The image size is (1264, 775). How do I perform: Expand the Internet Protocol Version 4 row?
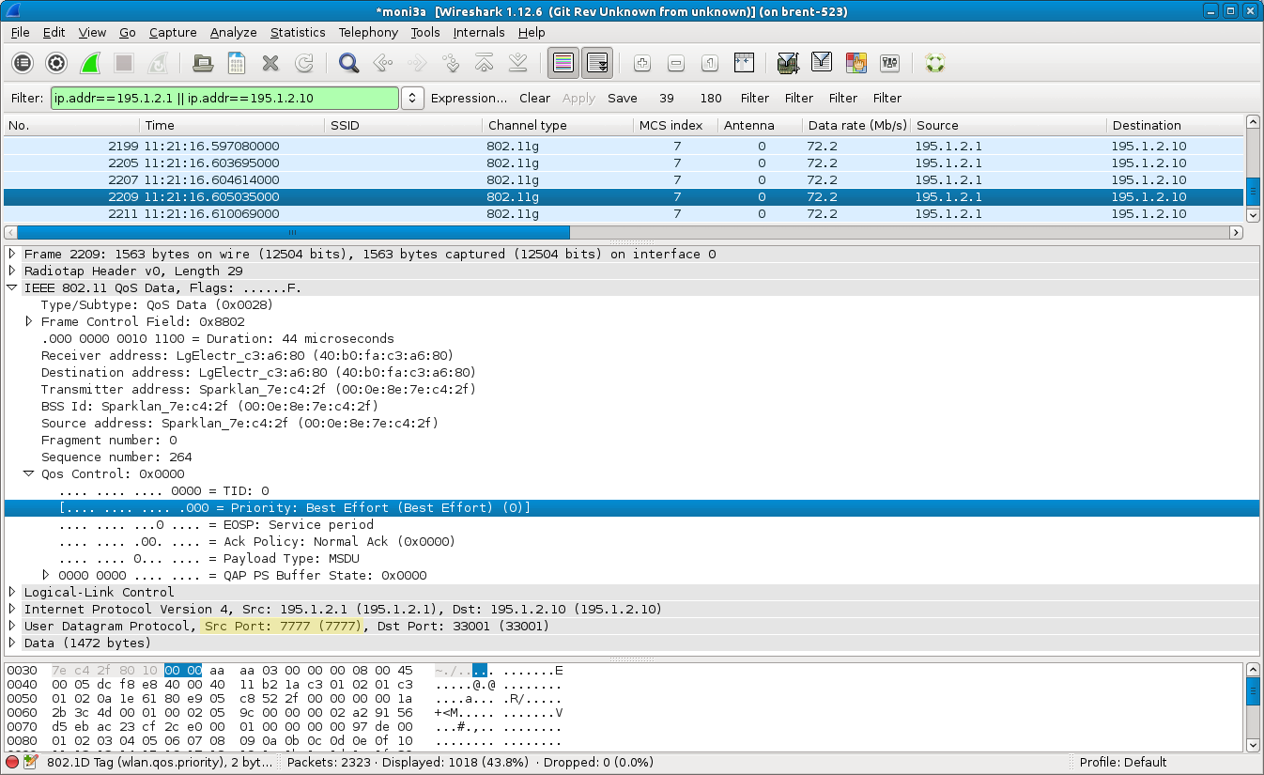(x=12, y=610)
